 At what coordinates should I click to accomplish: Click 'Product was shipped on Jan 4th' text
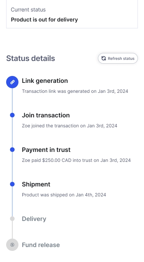64,195
